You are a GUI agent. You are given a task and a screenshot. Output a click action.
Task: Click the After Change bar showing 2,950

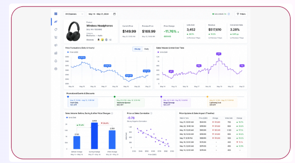(x=112, y=139)
